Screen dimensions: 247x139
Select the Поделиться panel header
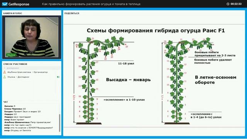point(72,14)
